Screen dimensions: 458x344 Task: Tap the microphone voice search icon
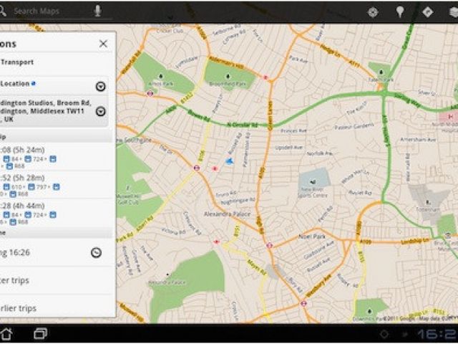[x=97, y=11]
